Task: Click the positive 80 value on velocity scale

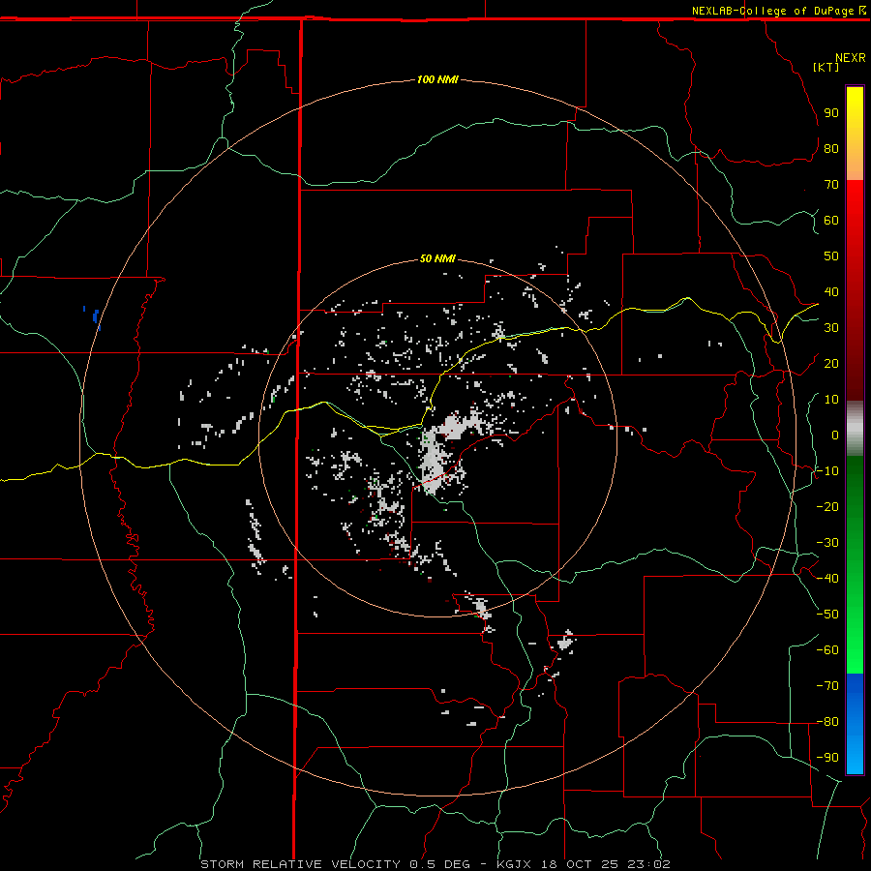Action: [831, 148]
